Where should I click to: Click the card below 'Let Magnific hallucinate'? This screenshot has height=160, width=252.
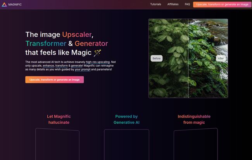coord(57,144)
